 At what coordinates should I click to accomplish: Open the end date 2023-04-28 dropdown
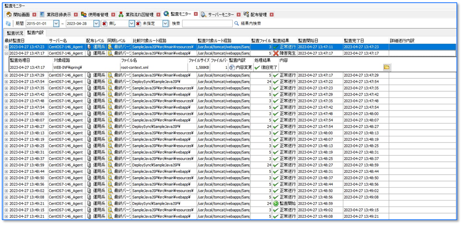(x=96, y=24)
